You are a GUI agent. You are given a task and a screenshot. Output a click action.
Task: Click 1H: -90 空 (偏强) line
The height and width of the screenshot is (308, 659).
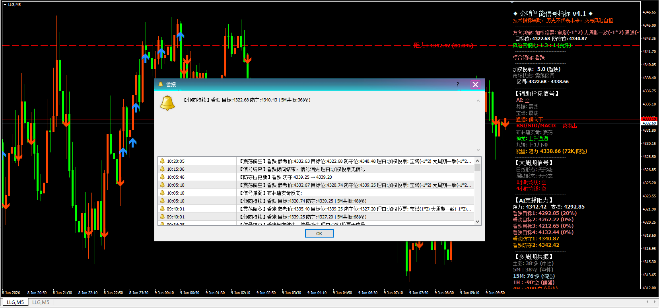click(534, 283)
